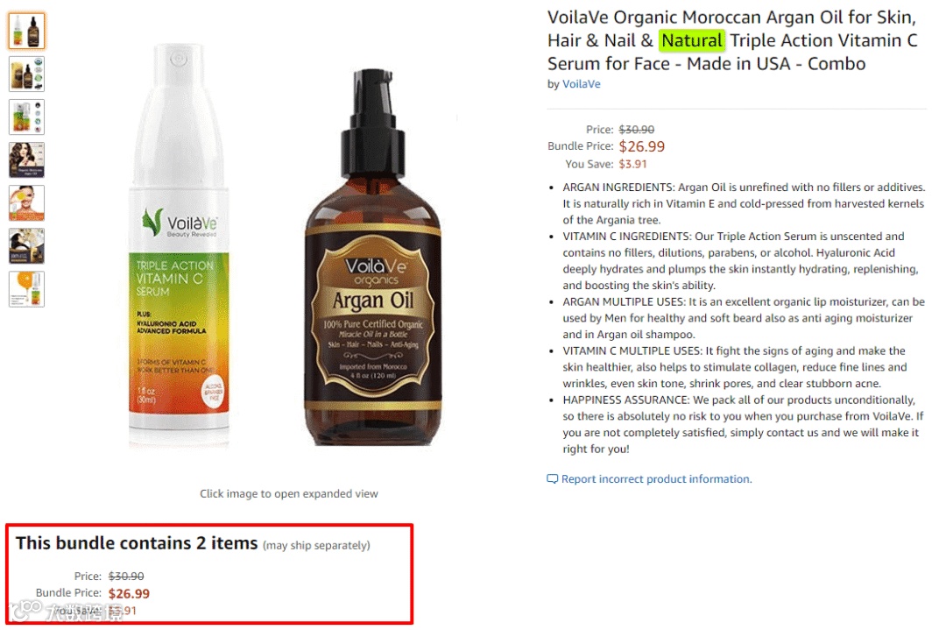The height and width of the screenshot is (630, 946).
Task: Select the Vitamin C serum box thumbnail
Action: click(26, 117)
